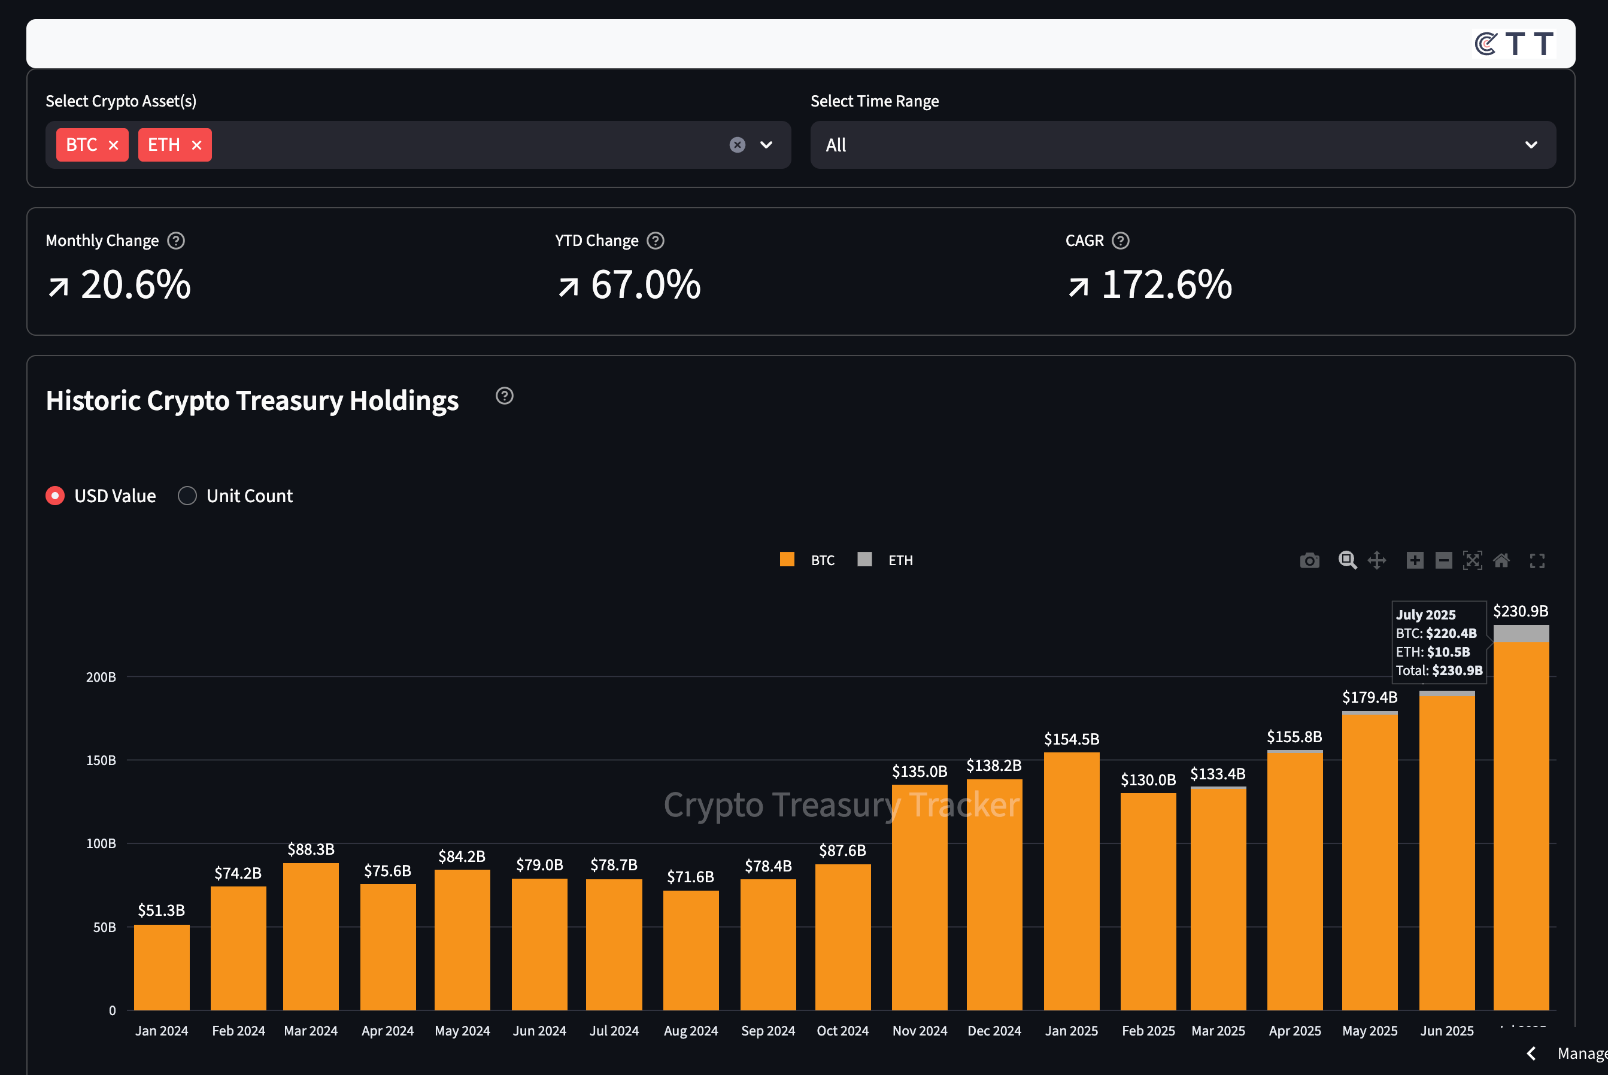Remove the ETH asset tag
The width and height of the screenshot is (1608, 1075).
(197, 145)
